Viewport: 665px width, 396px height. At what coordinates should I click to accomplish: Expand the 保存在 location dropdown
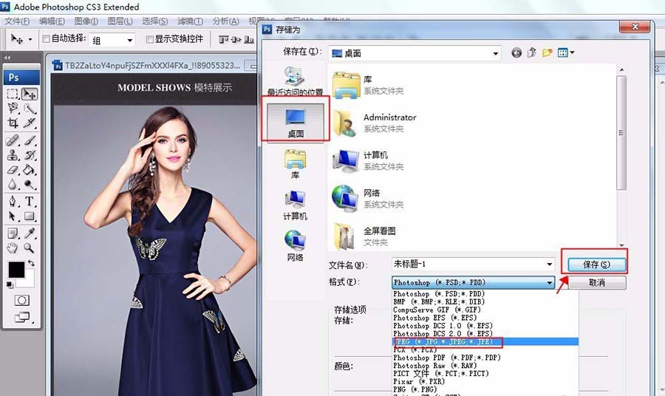pos(496,53)
